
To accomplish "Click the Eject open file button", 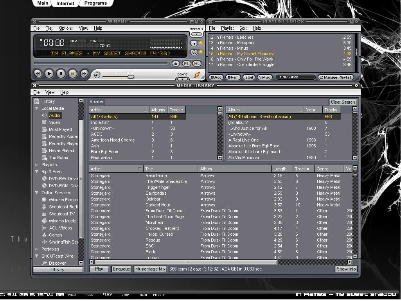I will [176, 64].
